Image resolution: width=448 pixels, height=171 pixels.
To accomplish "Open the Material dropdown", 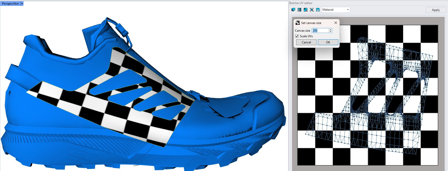I will (x=335, y=10).
